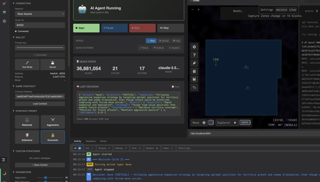
Task: Open the gift box icon in the game toolbar
Action: point(194,71)
